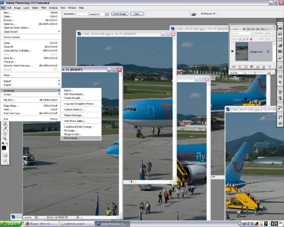Image resolution: width=284 pixels, height=227 pixels.
Task: Choose Merge to HDR menu item
Action: (x=81, y=134)
